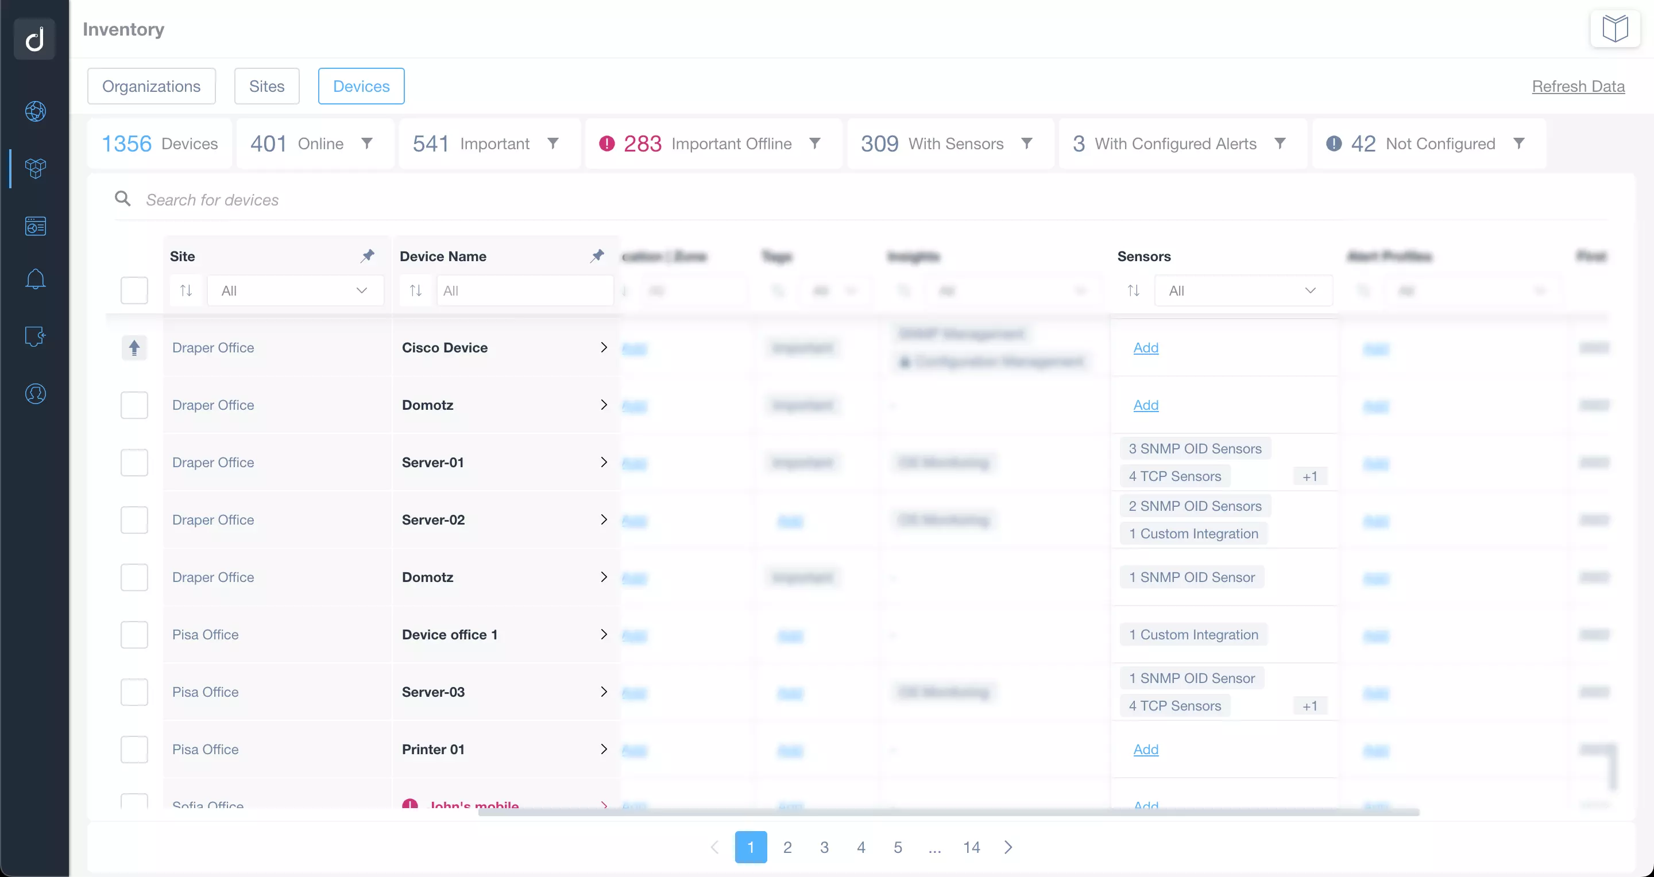Switch to the Organizations tab

pyautogui.click(x=152, y=86)
